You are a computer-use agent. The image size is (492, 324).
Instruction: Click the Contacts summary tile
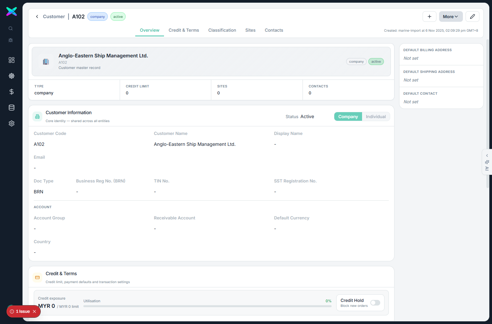(x=348, y=90)
